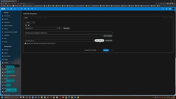
Task: Click Test Base DN button
Action: click(109, 40)
